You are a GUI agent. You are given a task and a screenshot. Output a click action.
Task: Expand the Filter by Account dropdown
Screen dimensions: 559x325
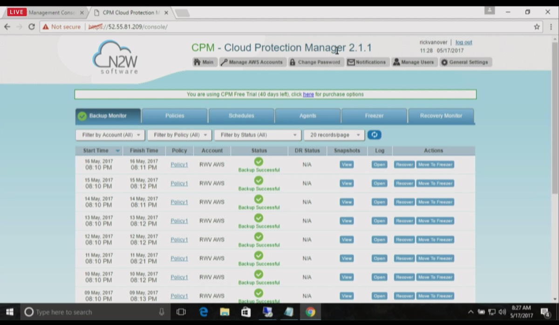click(x=110, y=135)
